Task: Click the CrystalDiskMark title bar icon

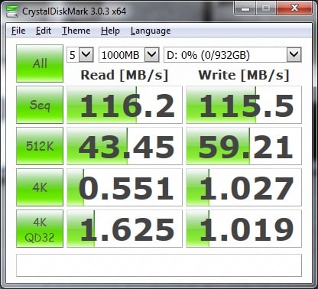Action: pyautogui.click(x=11, y=11)
